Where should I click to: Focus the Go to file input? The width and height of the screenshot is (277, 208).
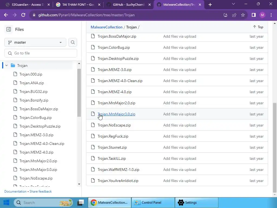[41, 53]
